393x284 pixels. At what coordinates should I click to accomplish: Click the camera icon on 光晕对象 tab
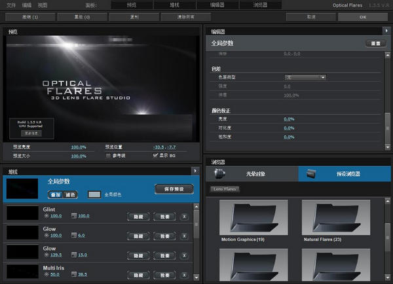(x=222, y=174)
